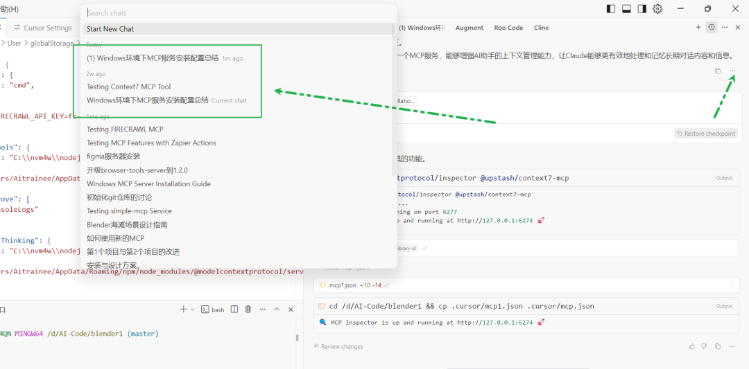Switch to the Roo Code tab
The height and width of the screenshot is (369, 749).
(508, 28)
